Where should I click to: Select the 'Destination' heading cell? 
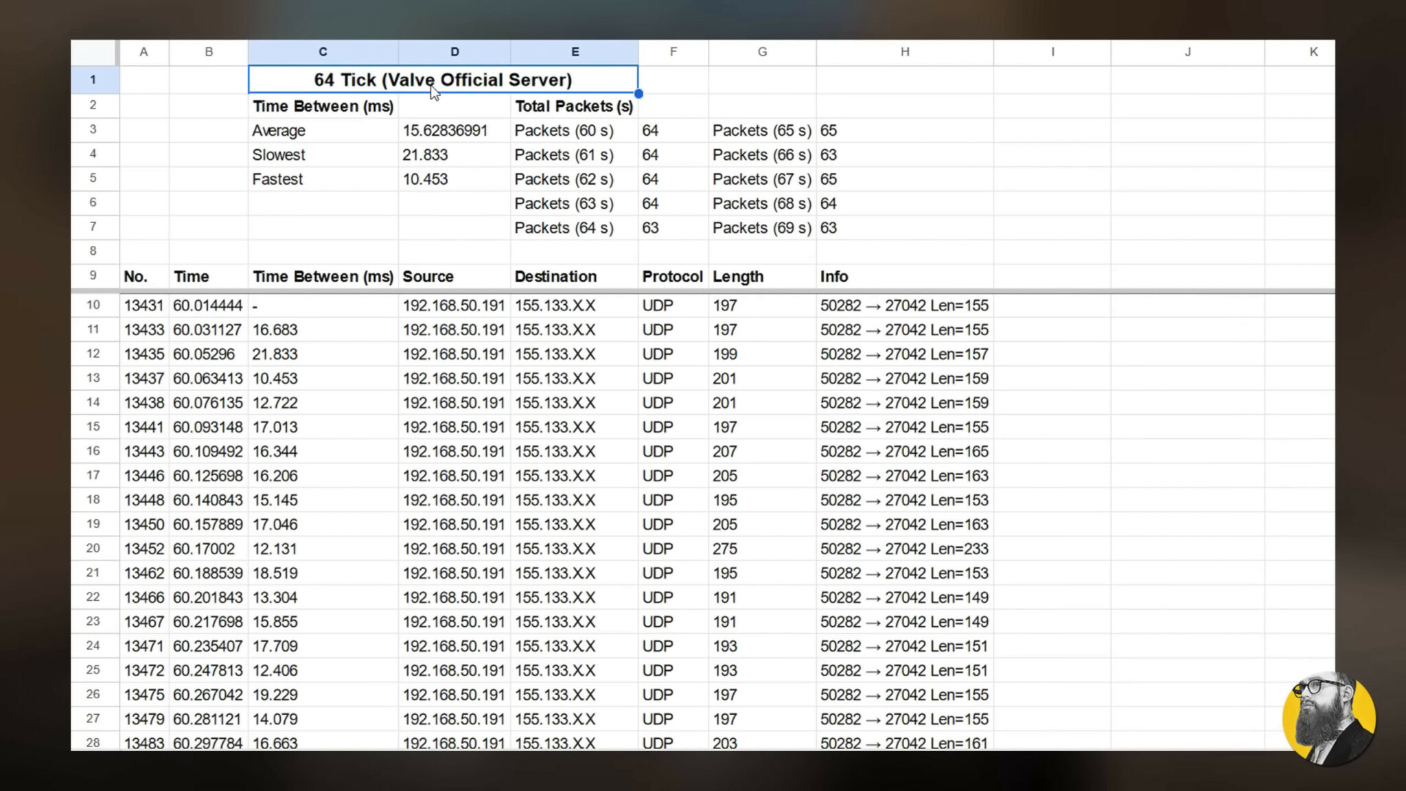[x=555, y=277]
